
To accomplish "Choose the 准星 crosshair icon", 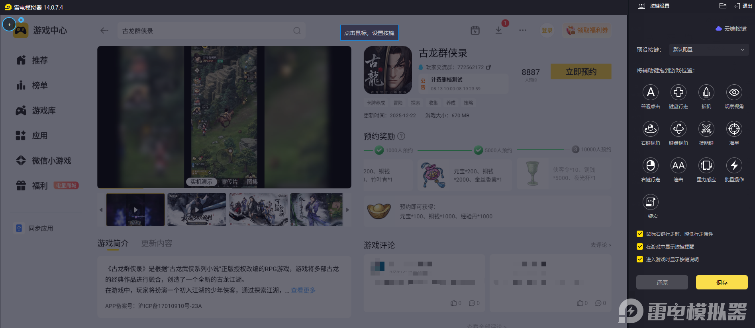I will 734,129.
